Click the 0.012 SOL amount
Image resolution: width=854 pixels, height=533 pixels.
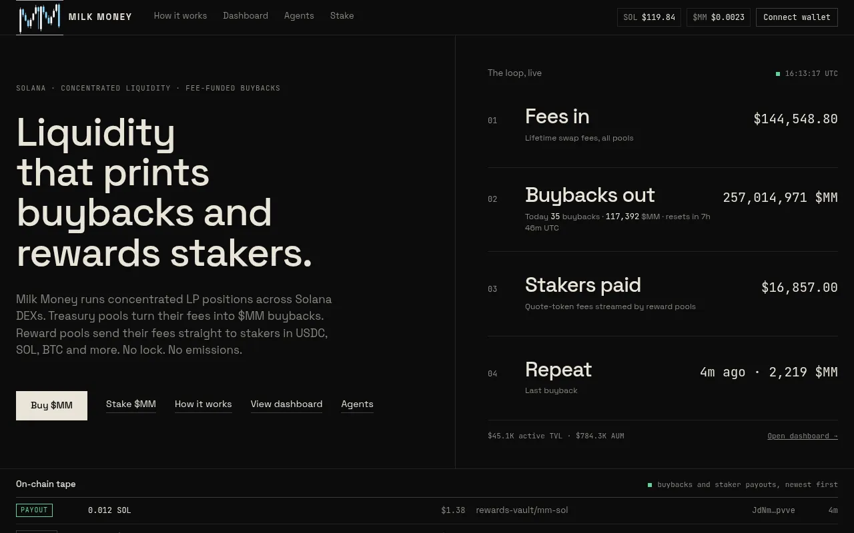[x=109, y=510]
